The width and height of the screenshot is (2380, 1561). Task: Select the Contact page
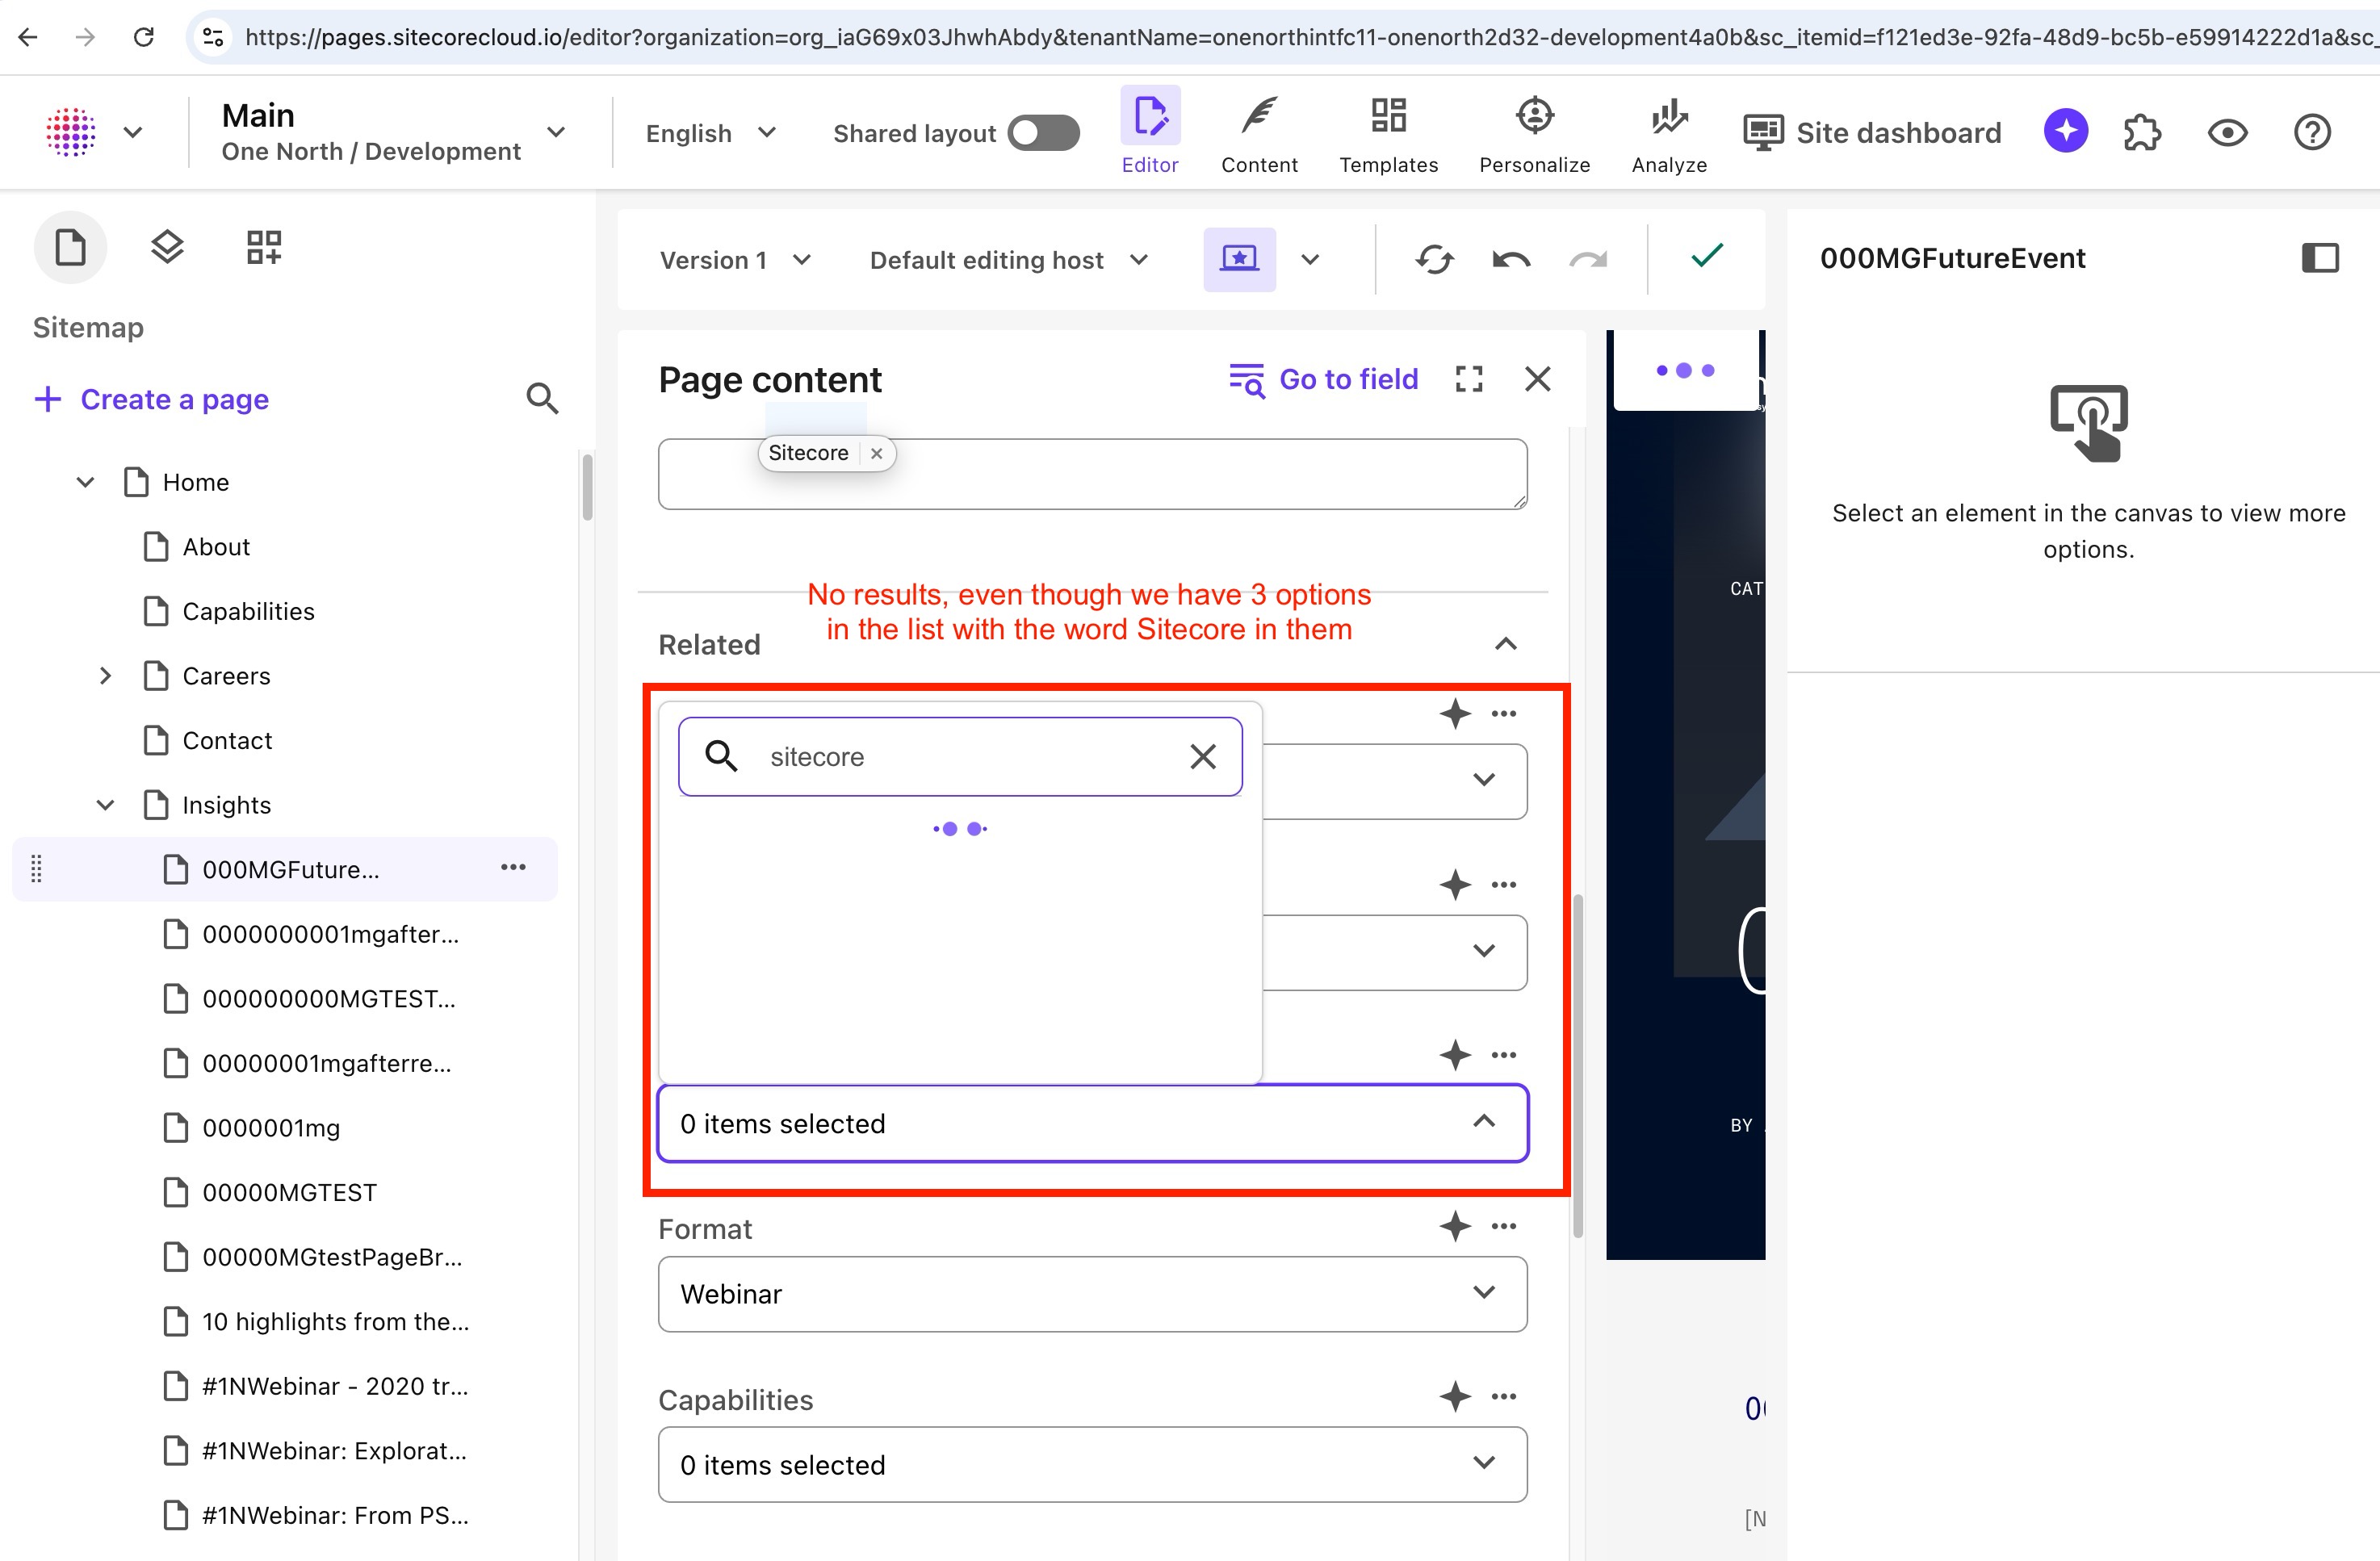[227, 740]
